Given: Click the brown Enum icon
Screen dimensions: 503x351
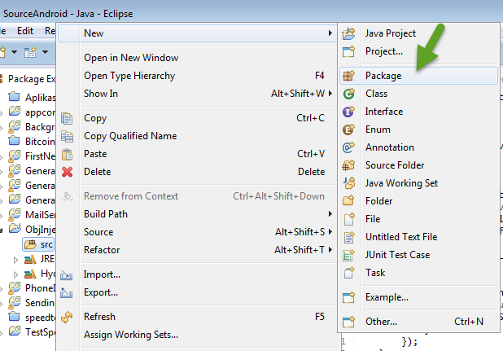Looking at the screenshot, I should point(348,129).
